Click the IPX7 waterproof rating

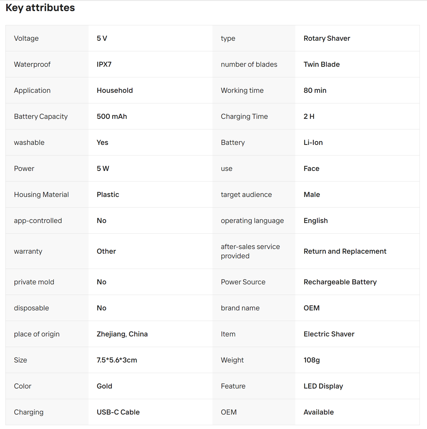(104, 64)
